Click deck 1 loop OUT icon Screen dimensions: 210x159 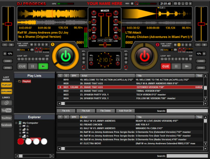pyautogui.click(x=47, y=59)
